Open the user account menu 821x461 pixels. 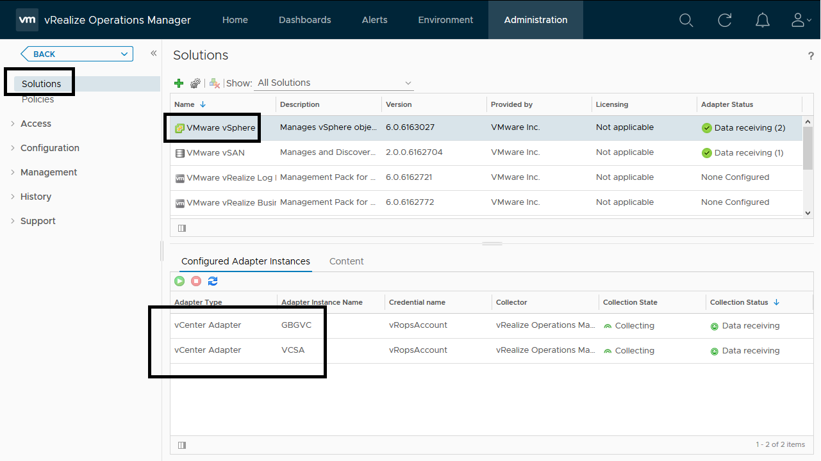click(800, 20)
